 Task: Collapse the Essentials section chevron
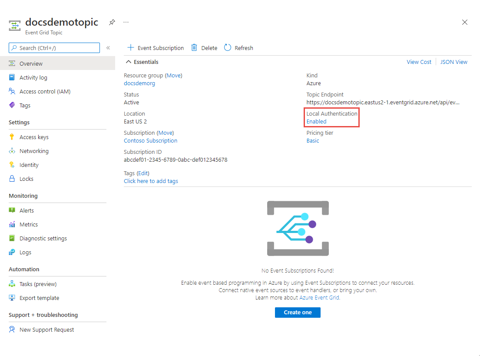click(x=129, y=62)
